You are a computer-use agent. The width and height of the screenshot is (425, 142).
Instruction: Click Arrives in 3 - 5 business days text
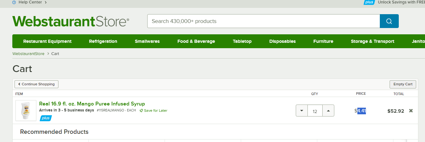coord(67,110)
